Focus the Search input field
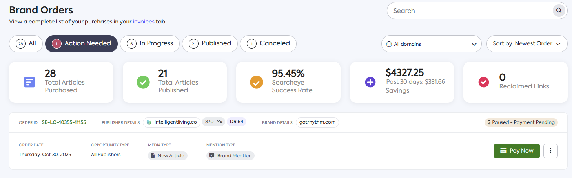572x178 pixels. (x=471, y=11)
